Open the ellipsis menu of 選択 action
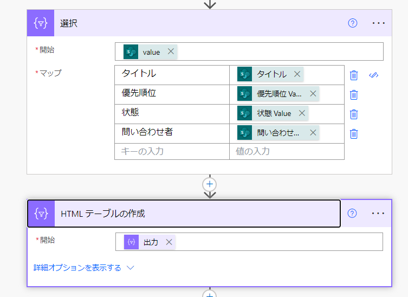Viewport: 408px width, 297px height. click(x=378, y=23)
